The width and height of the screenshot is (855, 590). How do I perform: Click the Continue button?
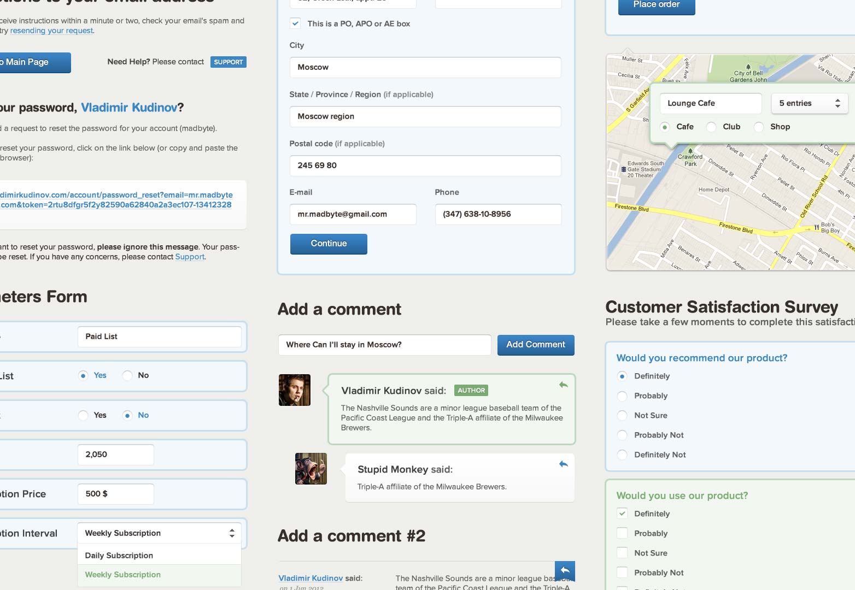(329, 244)
